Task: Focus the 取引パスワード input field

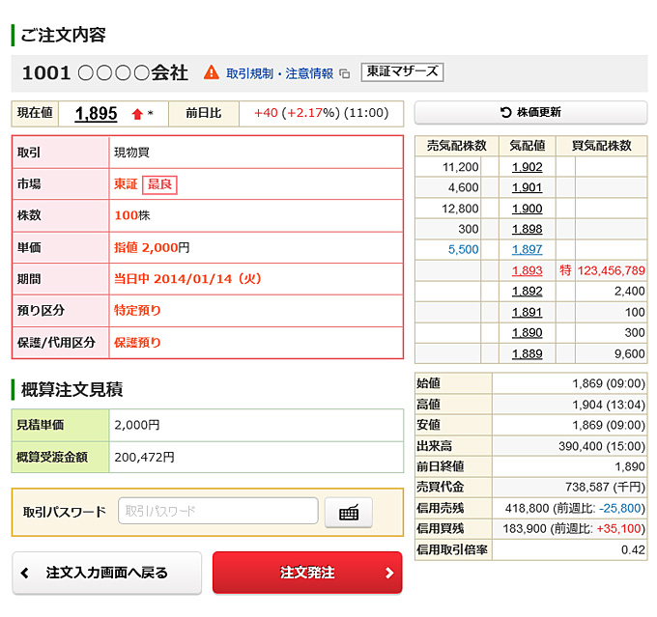Action: 218,511
